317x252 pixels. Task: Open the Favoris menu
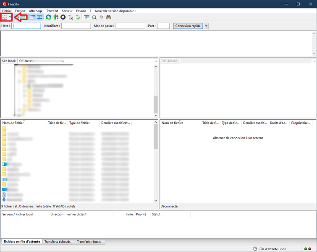click(81, 11)
